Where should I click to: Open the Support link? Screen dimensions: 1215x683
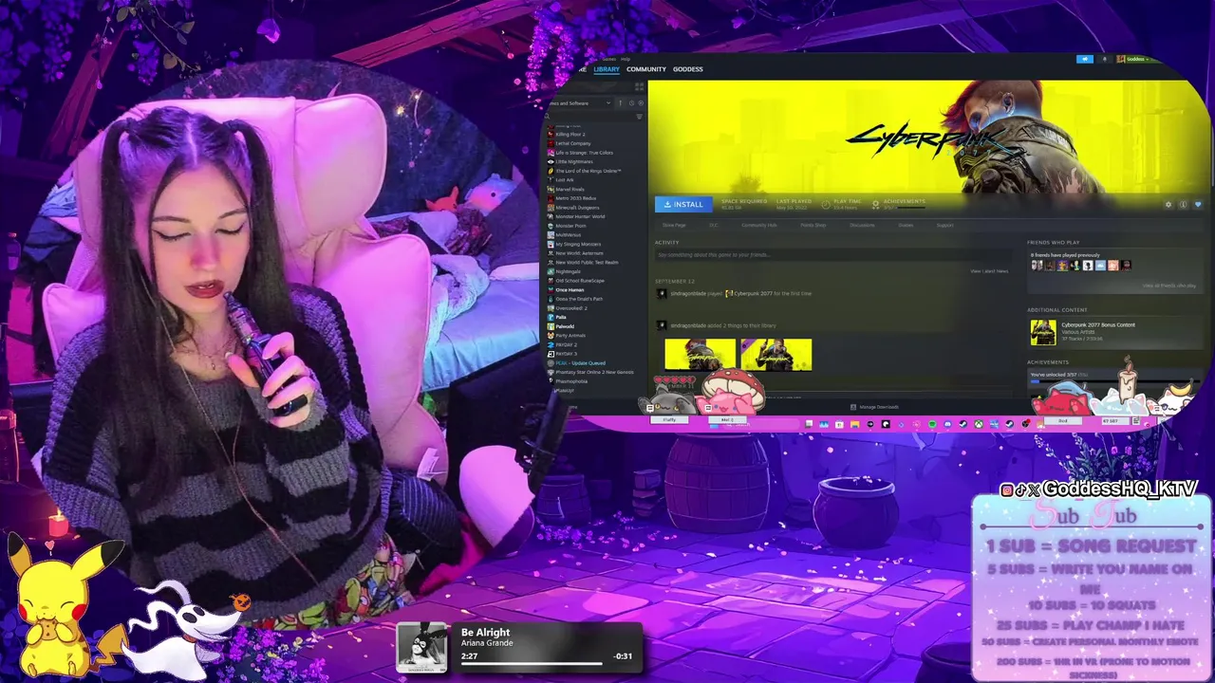pos(944,225)
